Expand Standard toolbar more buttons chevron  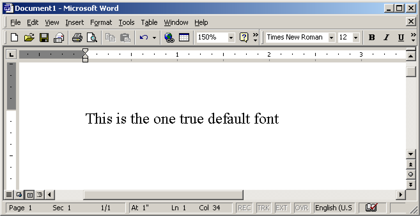255,37
